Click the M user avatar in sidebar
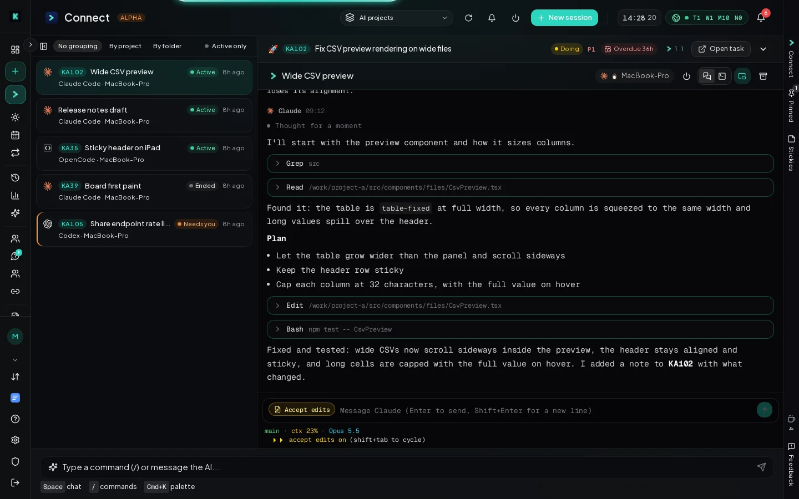Screen dimensions: 799x499 15,337
